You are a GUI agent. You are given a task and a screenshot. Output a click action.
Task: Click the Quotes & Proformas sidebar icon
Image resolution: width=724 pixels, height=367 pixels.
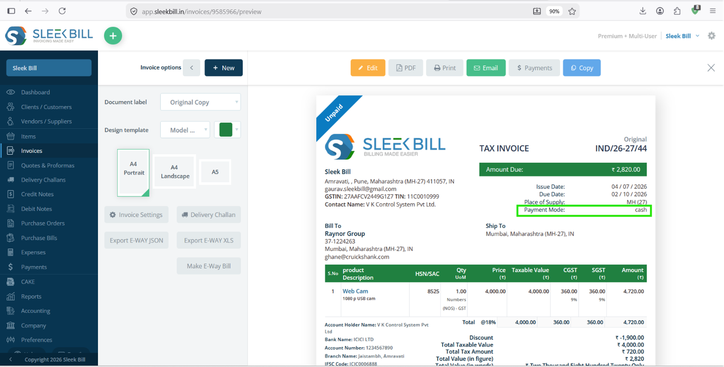[11, 165]
